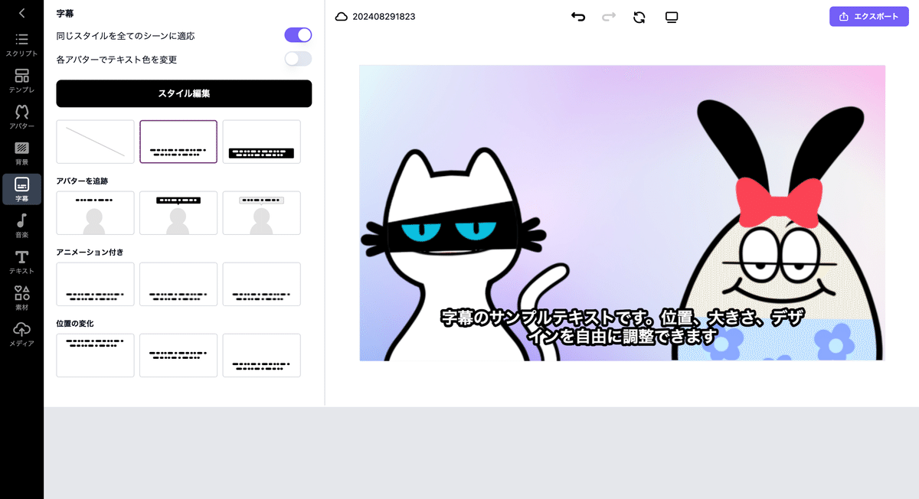Choose first アバターを追跡 plain text style
This screenshot has height=499, width=919.
[x=95, y=213]
